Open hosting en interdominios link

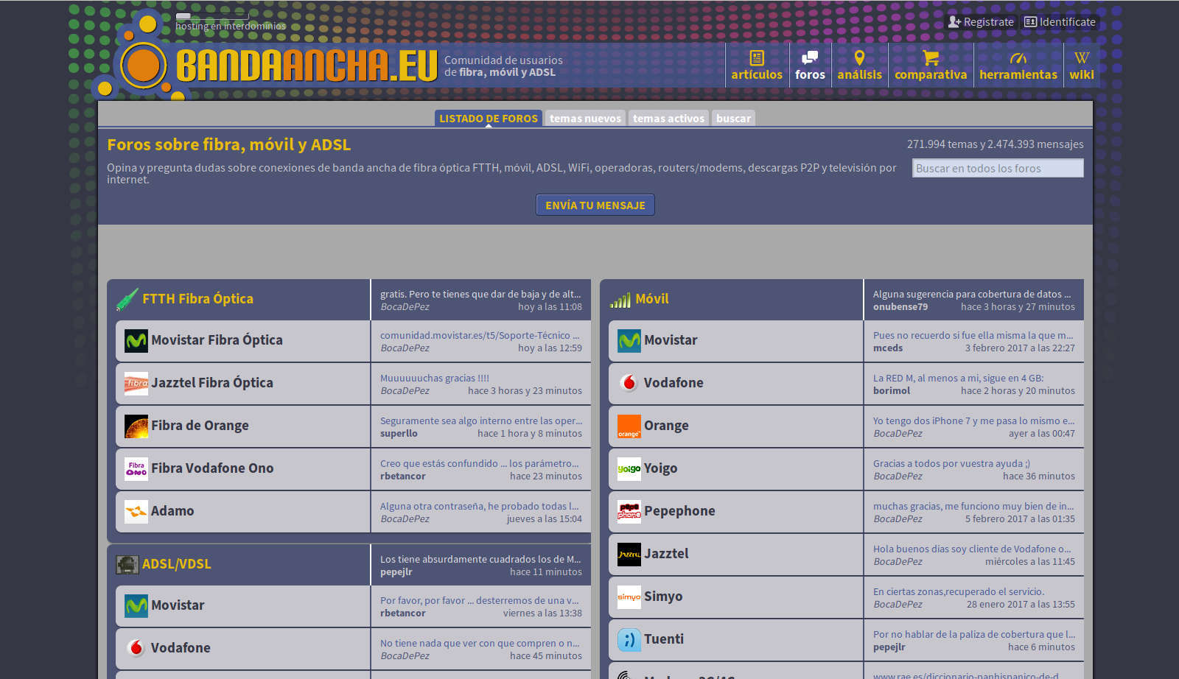pos(231,26)
